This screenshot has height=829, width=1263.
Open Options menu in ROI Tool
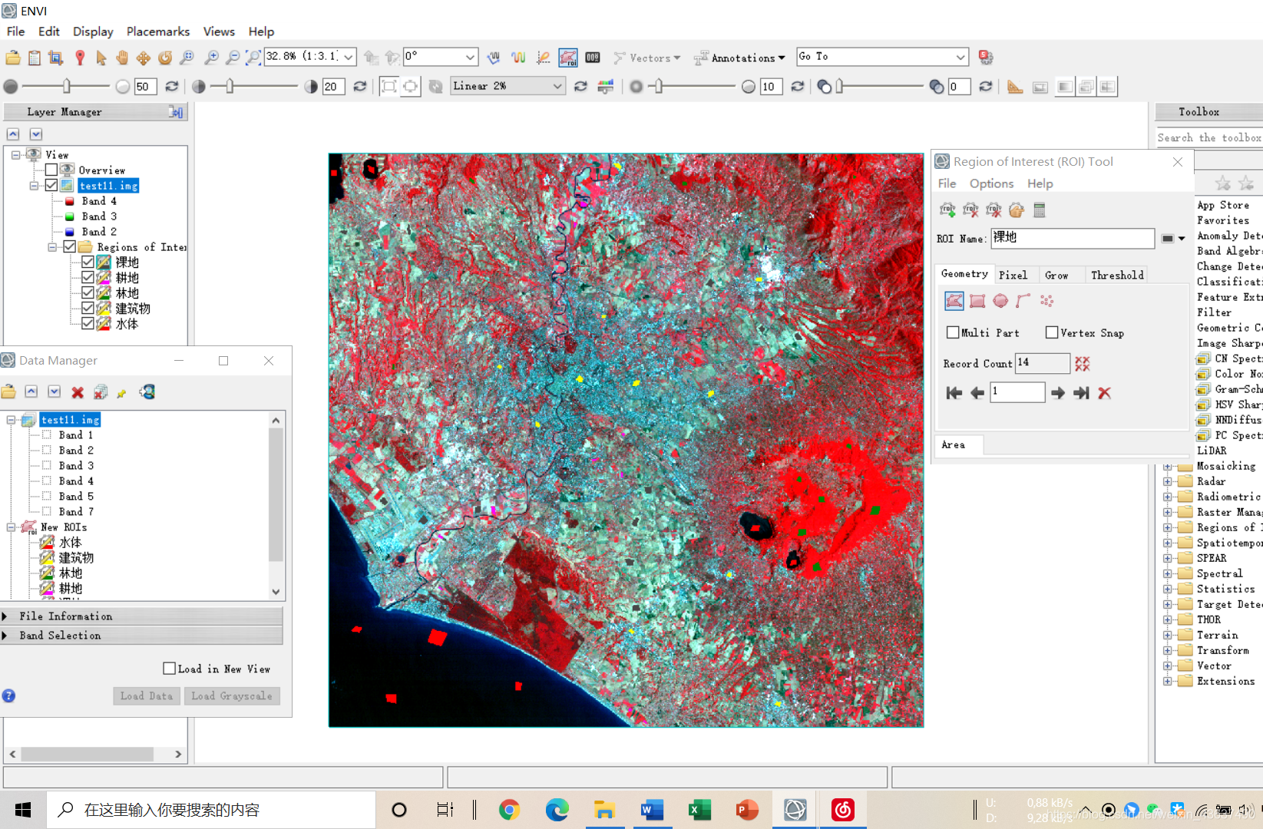991,183
